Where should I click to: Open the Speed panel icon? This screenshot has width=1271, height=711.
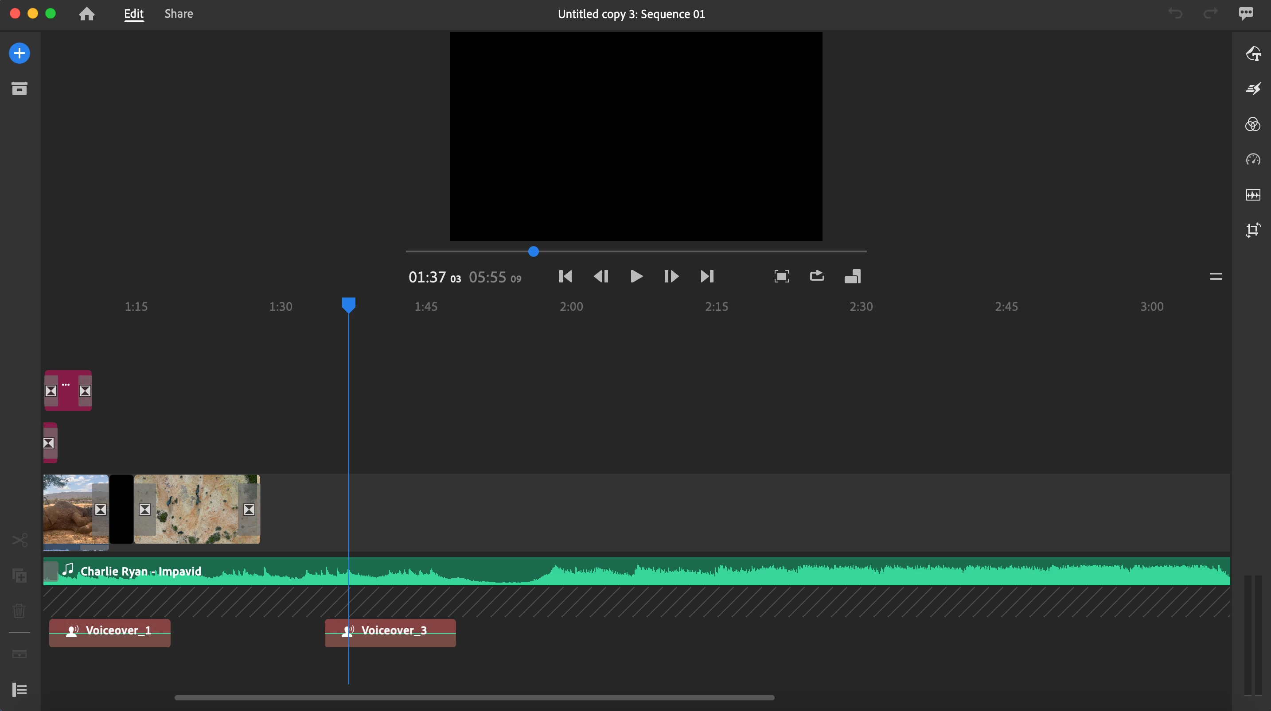[1253, 159]
